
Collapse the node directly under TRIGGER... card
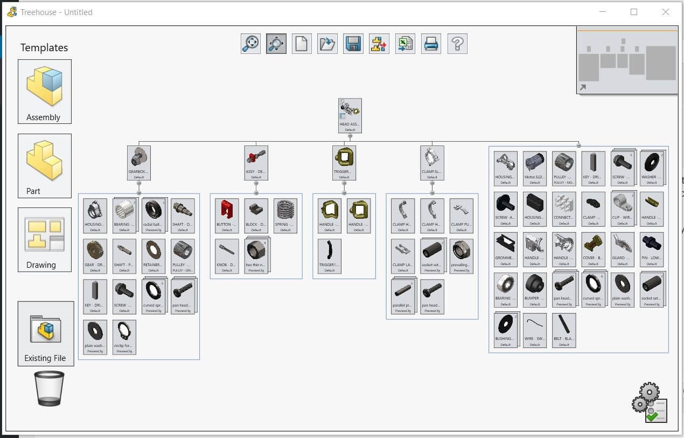click(x=344, y=183)
